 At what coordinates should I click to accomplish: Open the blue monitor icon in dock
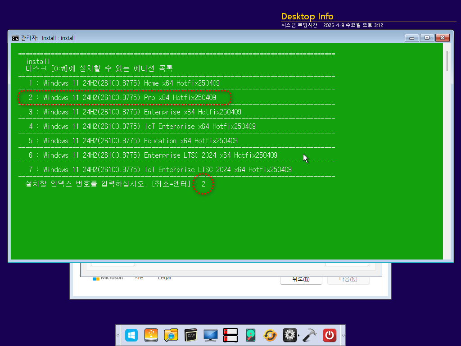pos(211,335)
